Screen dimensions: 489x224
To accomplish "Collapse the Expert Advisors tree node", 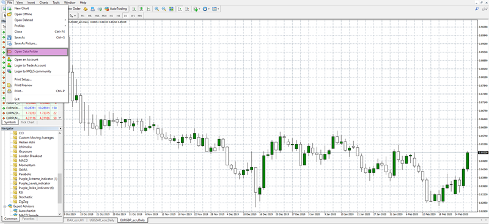I will coord(5,206).
